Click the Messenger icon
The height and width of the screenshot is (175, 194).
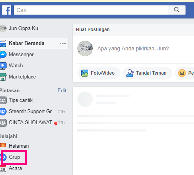pyautogui.click(x=3, y=55)
